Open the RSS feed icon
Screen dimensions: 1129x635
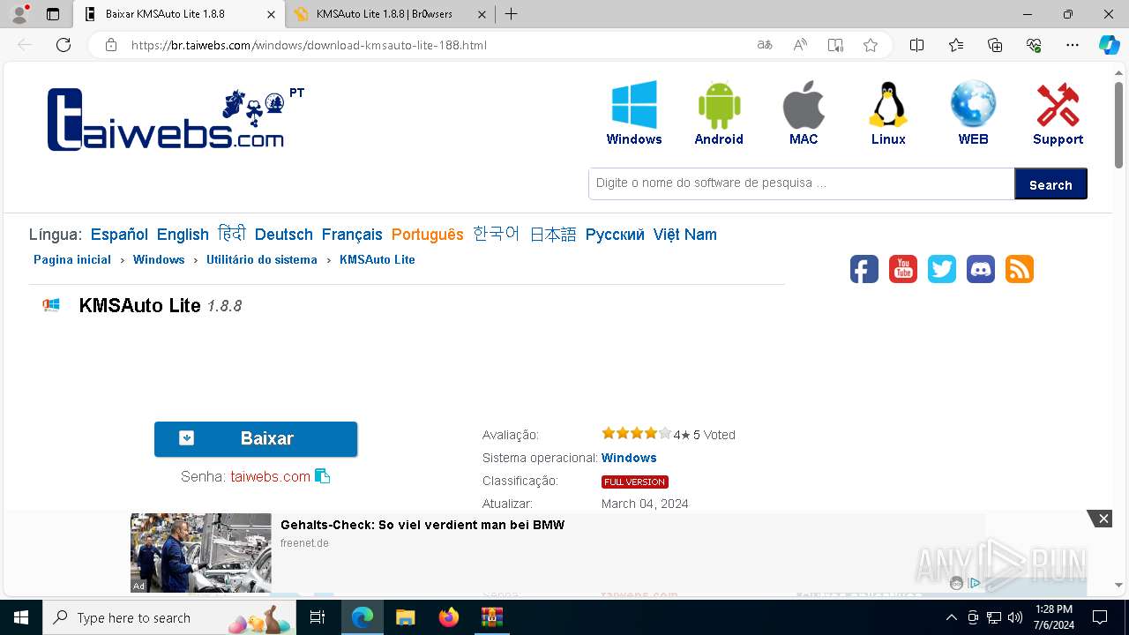tap(1020, 269)
